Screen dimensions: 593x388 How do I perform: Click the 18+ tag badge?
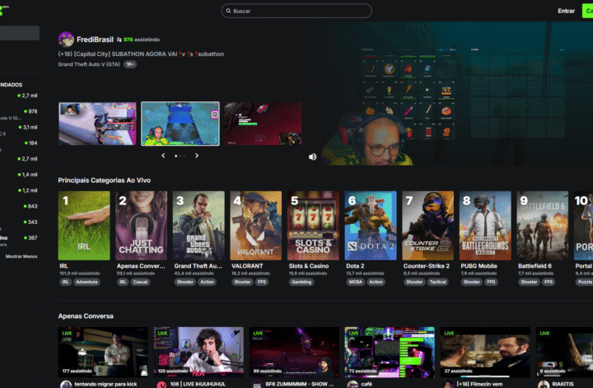[130, 64]
